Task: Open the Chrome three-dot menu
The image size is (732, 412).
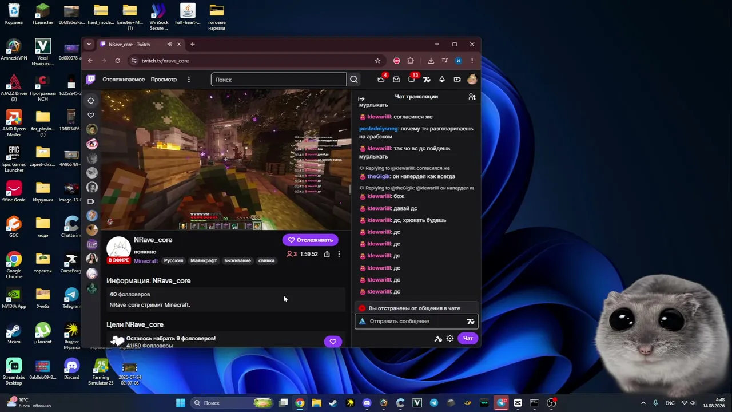Action: coord(472,61)
